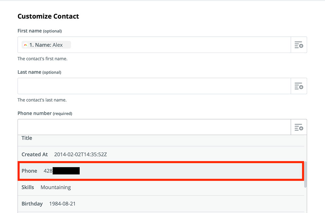Click the 'First name (optional)' label
Screen dimensions: 325x213
click(x=40, y=31)
